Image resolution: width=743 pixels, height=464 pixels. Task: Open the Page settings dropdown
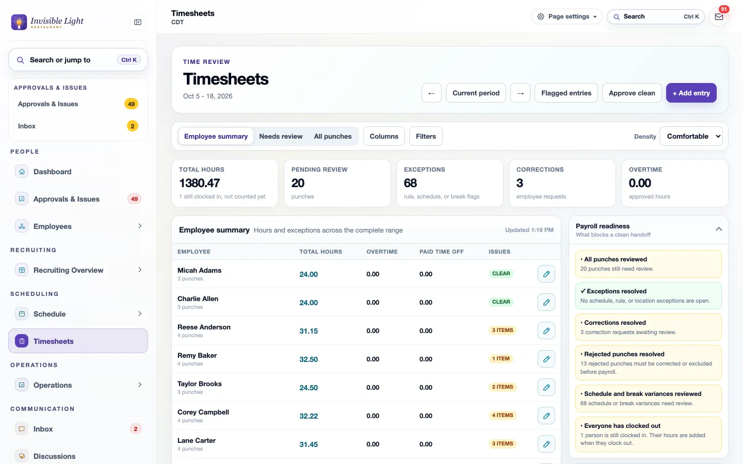[x=567, y=16]
